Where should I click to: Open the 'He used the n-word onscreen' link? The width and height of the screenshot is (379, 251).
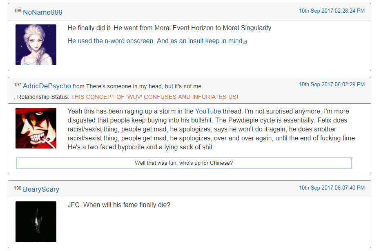pyautogui.click(x=155, y=41)
